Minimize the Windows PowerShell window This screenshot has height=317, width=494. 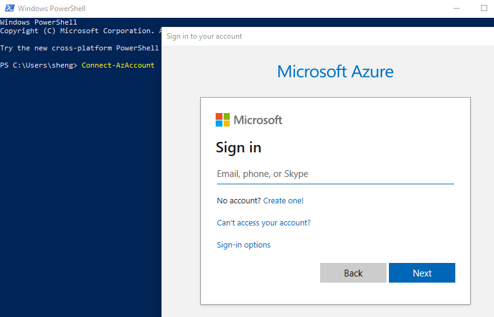(x=456, y=9)
